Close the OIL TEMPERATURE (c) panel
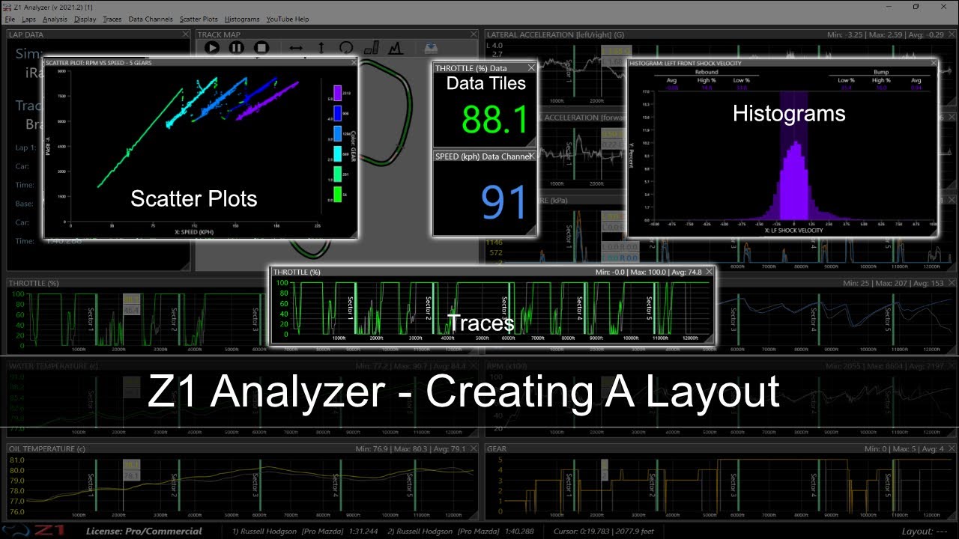Viewport: 959px width, 539px height. (474, 448)
